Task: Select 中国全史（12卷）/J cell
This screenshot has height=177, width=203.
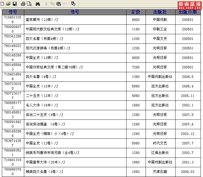Action: (x=75, y=143)
